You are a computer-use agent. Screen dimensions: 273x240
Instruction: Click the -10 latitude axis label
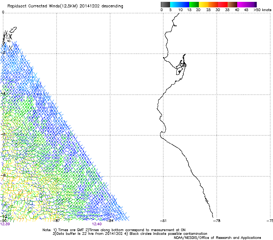coord(3,217)
